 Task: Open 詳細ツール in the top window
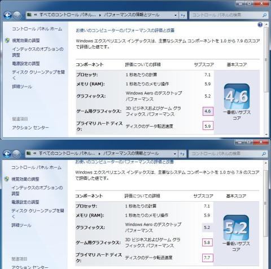pos(22,86)
